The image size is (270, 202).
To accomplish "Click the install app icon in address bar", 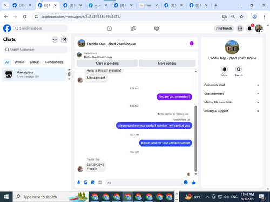I will click(225, 17).
